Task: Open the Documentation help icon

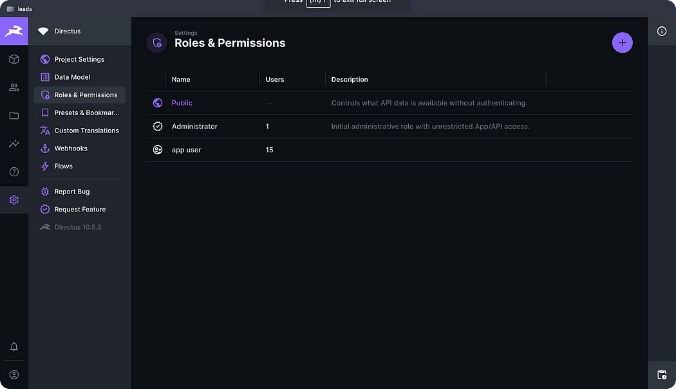Action: 14,172
